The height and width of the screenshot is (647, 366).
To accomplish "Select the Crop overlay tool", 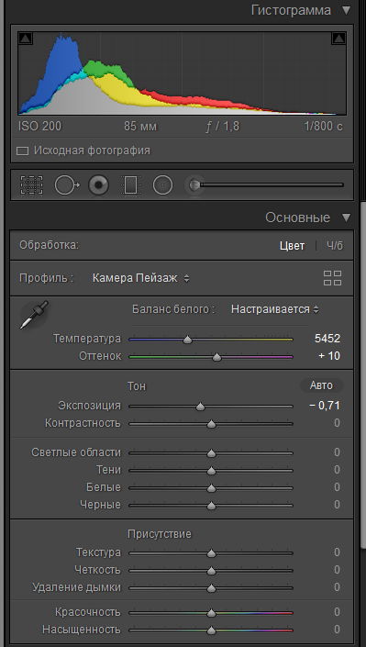I will pos(32,184).
